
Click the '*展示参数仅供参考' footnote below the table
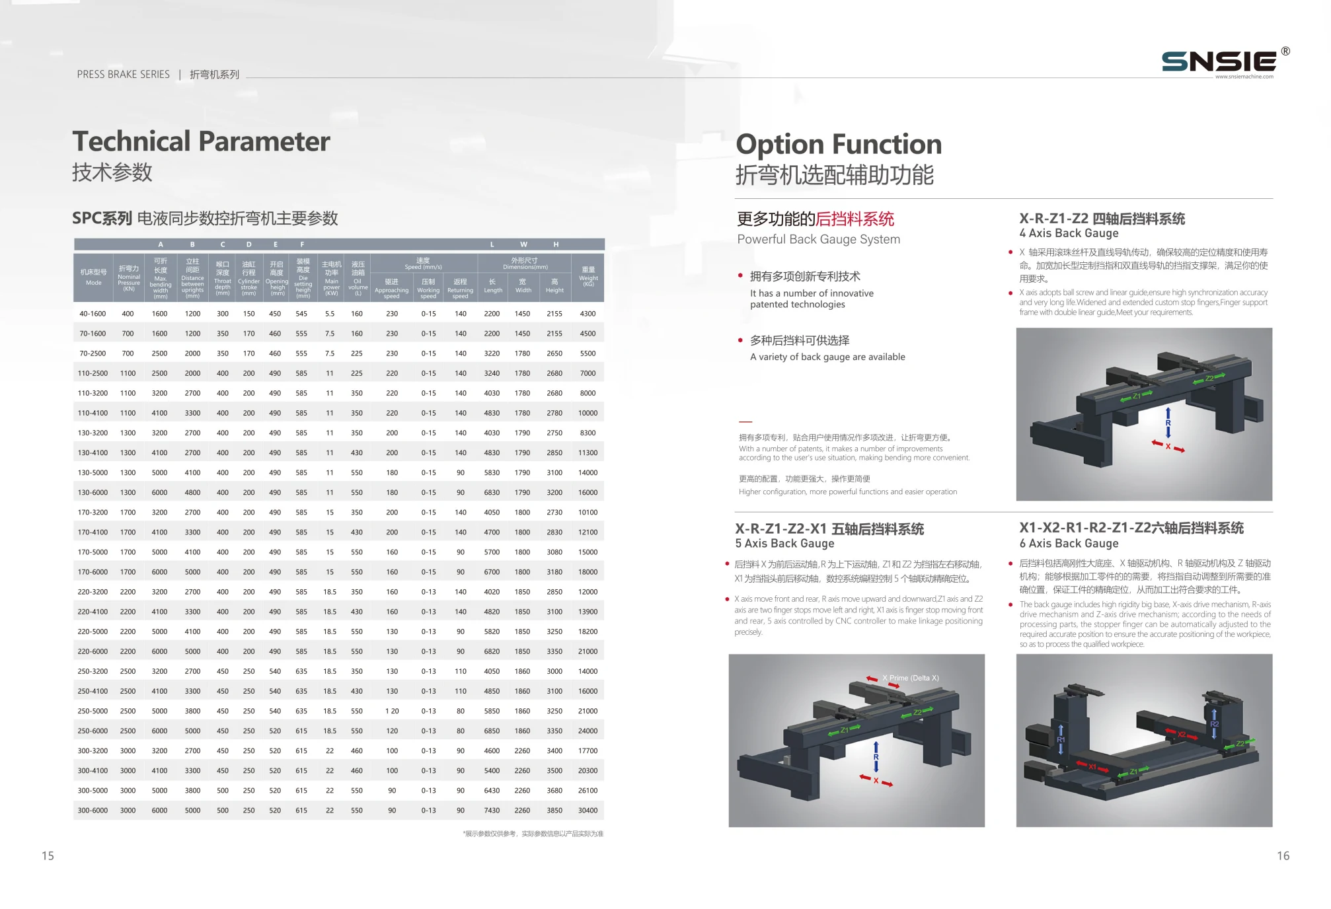pyautogui.click(x=533, y=834)
